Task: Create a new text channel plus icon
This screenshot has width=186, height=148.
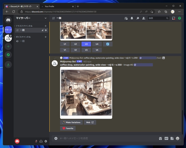Action: (x=46, y=26)
